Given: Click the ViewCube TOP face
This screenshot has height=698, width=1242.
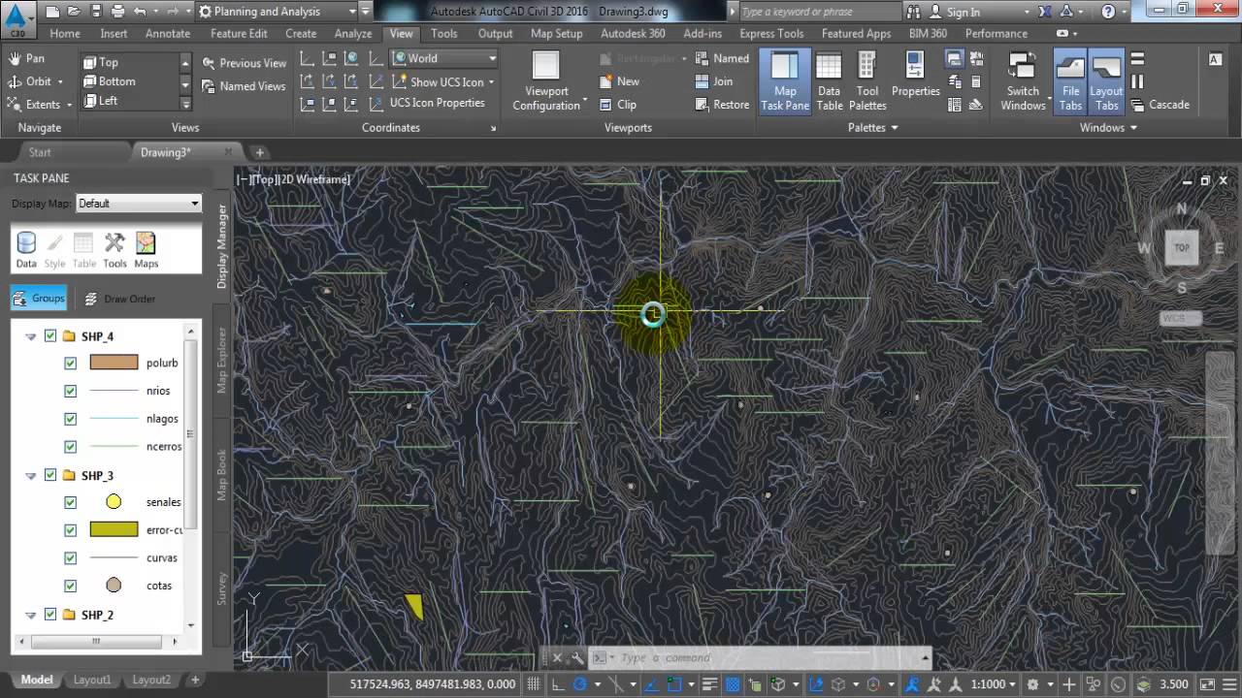Looking at the screenshot, I should (1182, 247).
